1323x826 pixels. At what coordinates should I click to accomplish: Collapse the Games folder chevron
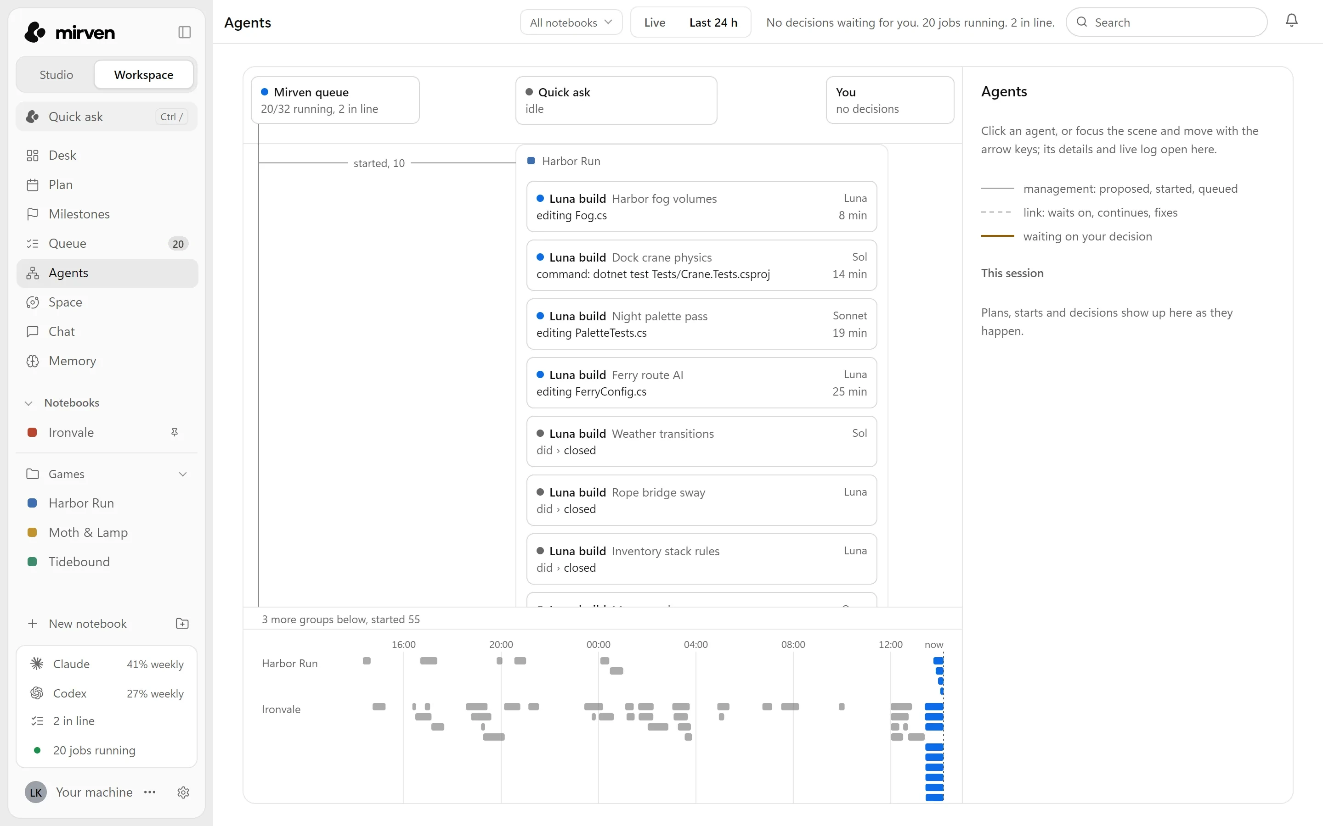[x=182, y=474]
